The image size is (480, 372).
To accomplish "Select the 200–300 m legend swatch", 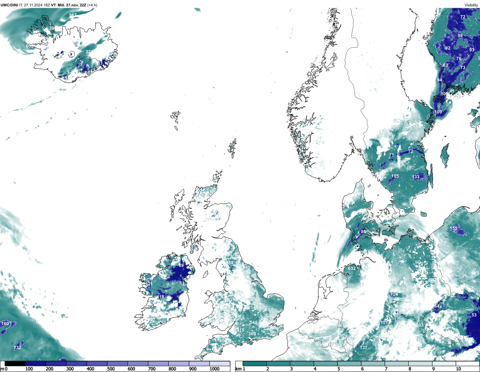I will [x=56, y=363].
